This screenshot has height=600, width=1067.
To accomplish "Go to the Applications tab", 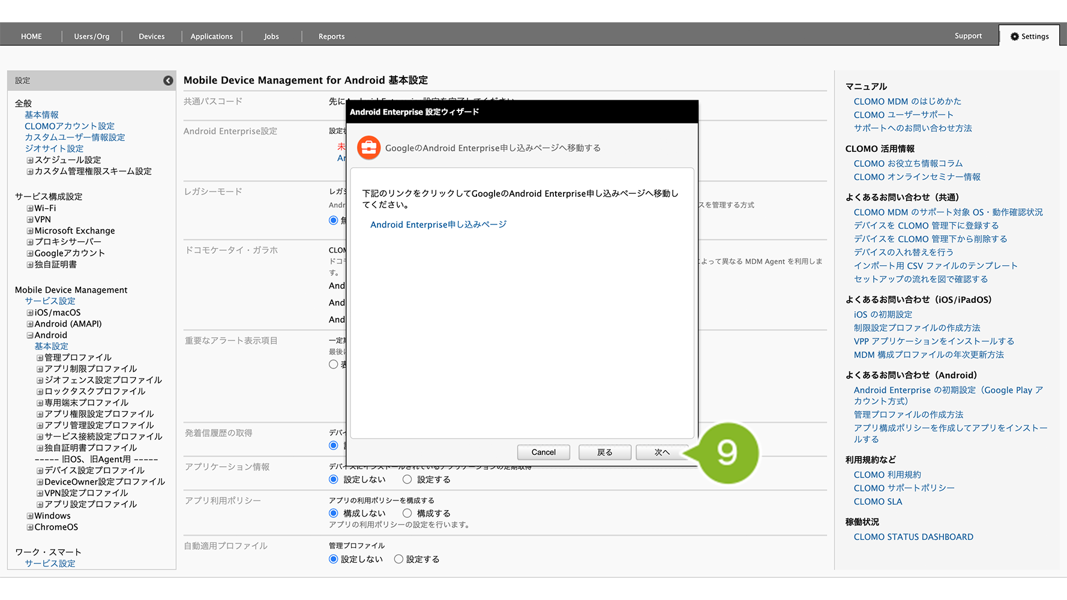I will [x=212, y=36].
